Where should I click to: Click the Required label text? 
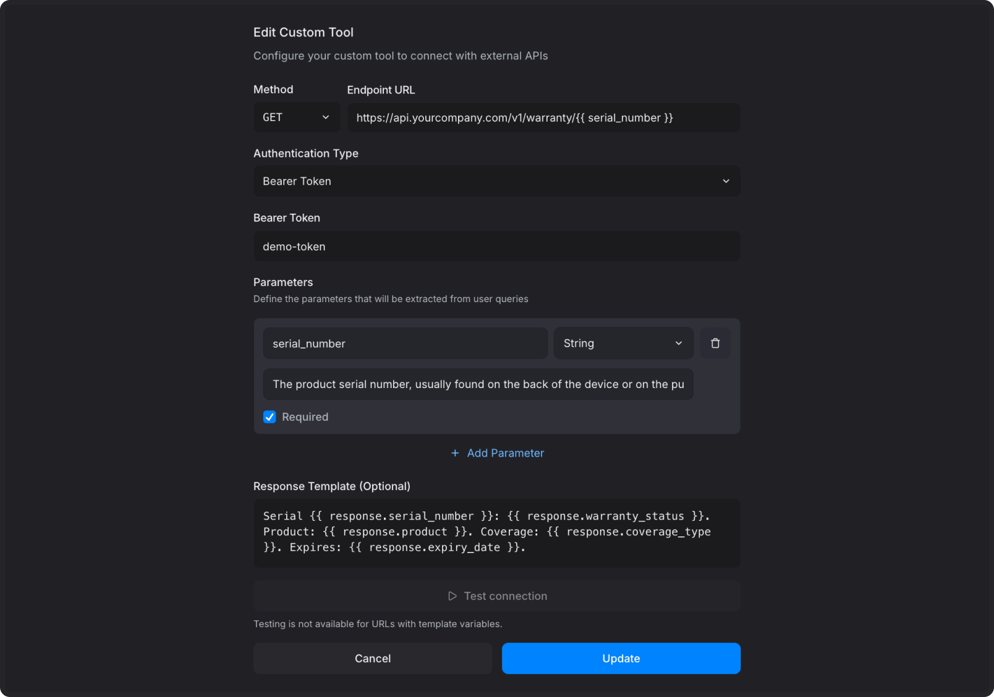(305, 417)
